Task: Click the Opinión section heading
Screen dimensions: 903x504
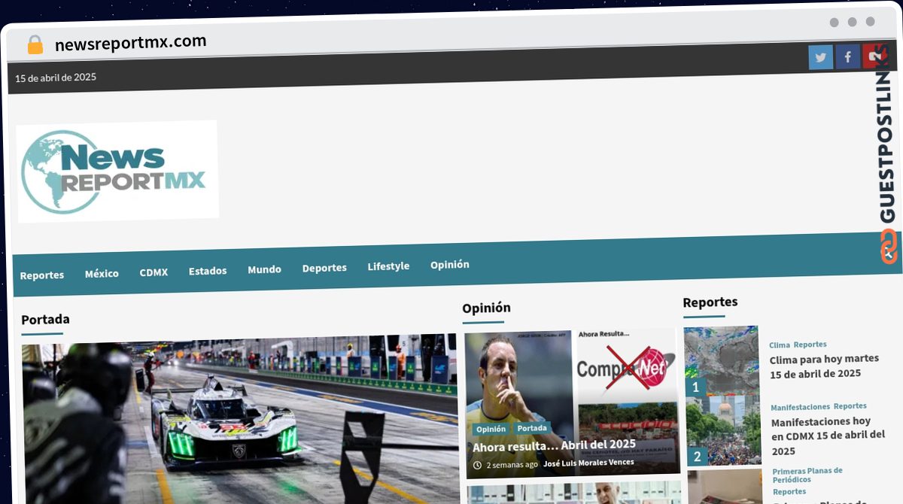Action: [x=486, y=308]
